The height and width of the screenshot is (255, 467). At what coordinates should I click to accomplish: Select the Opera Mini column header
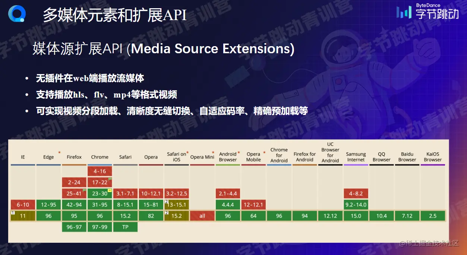[x=202, y=157]
